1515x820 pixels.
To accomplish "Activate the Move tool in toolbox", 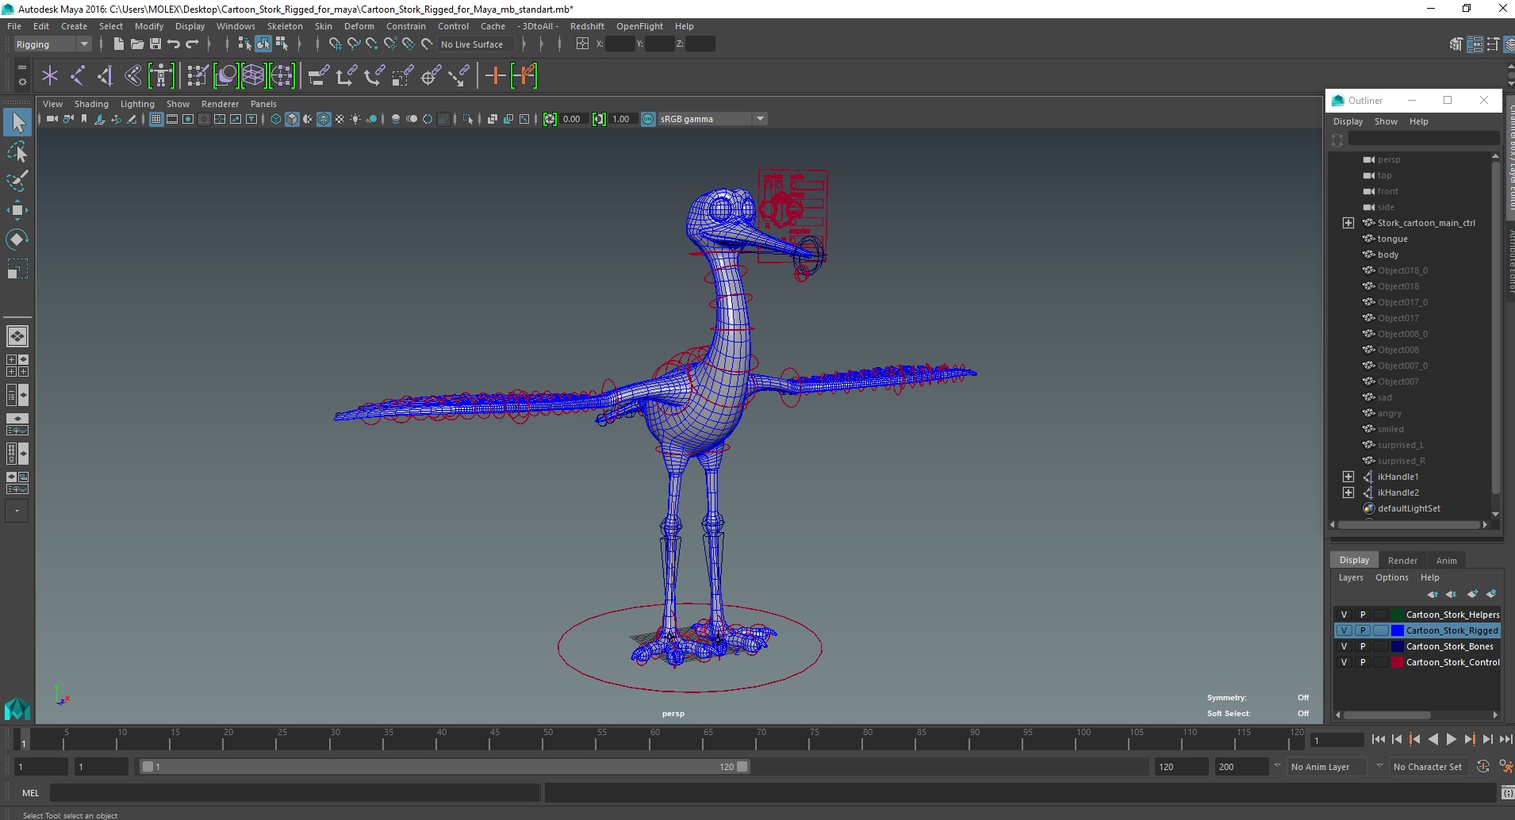I will coord(17,210).
